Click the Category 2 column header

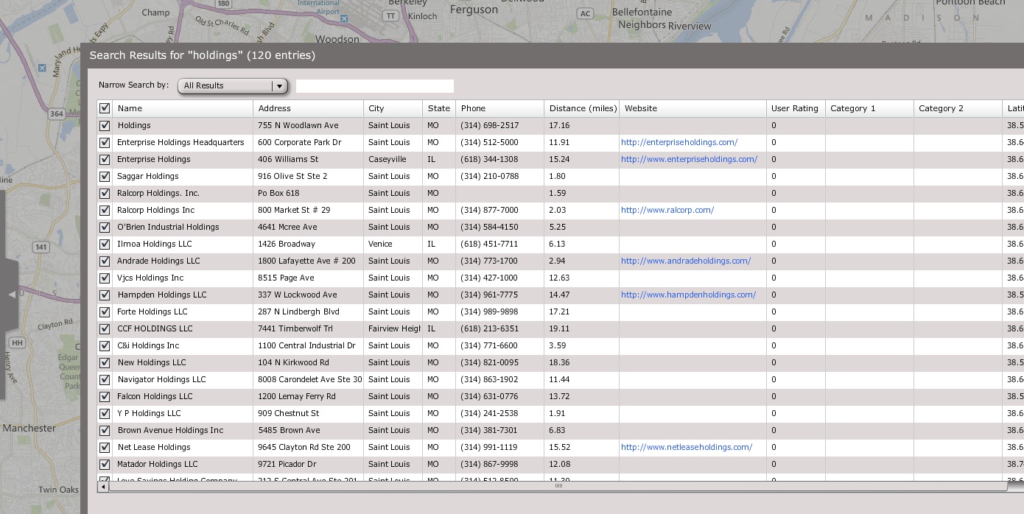tap(958, 108)
